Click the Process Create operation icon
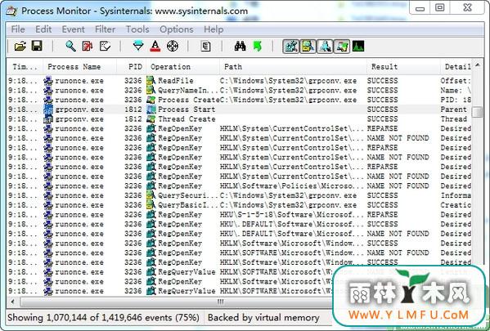 click(151, 100)
